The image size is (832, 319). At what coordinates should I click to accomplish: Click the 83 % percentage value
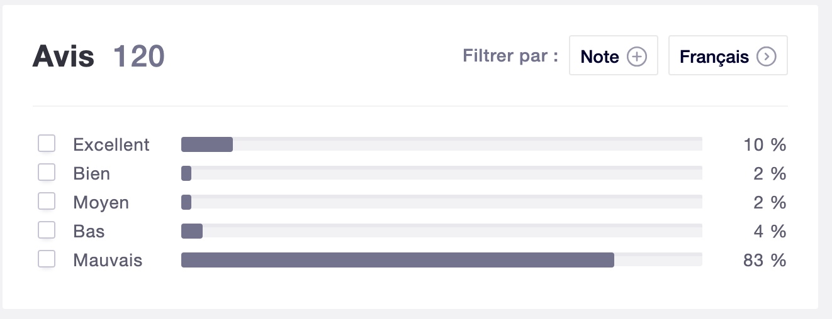coord(765,260)
